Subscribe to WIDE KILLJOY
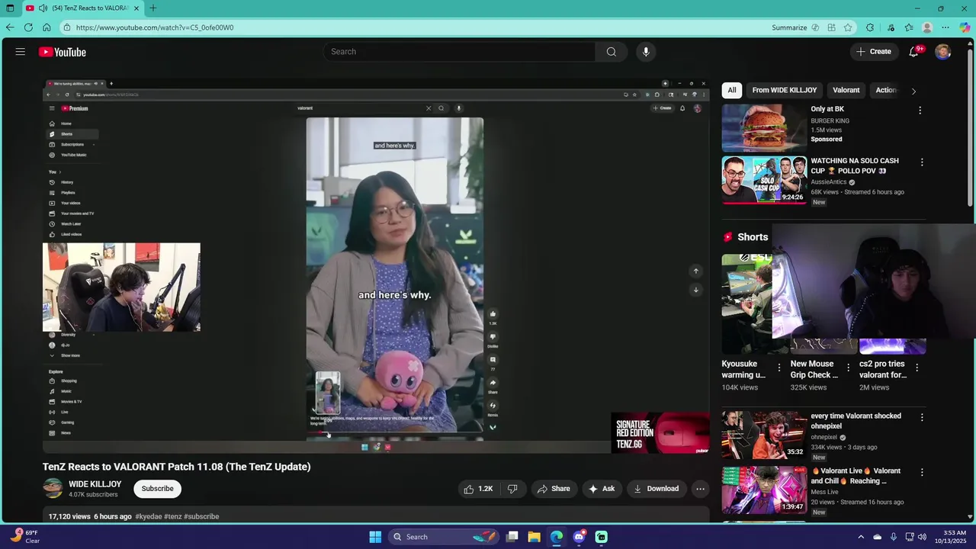 (157, 489)
